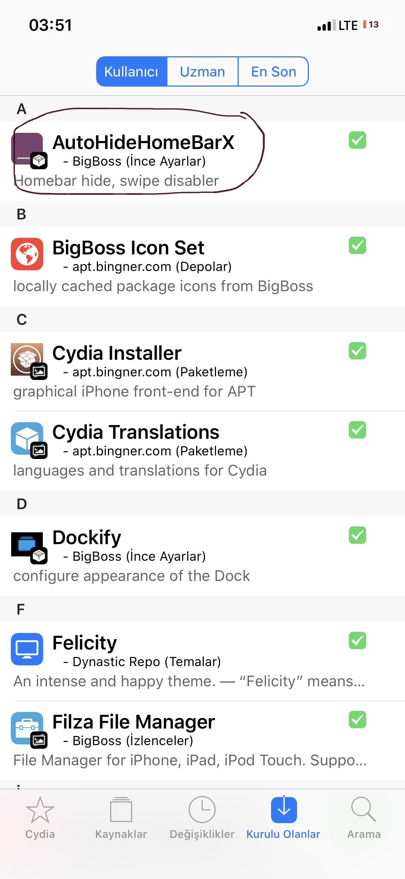The height and width of the screenshot is (879, 405).
Task: Tap the BigBoss Icon Set globe icon
Action: tap(27, 254)
